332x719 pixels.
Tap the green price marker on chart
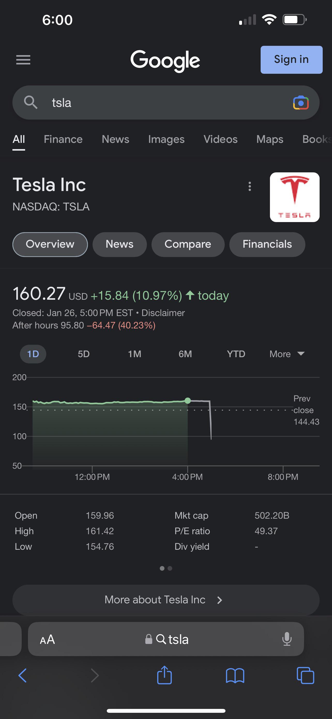[188, 401]
